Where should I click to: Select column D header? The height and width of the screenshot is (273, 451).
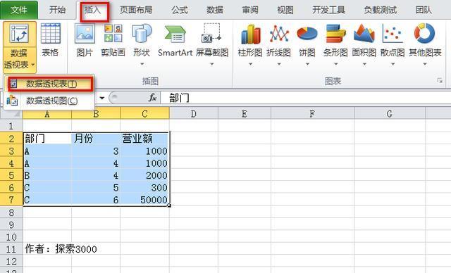[x=194, y=114]
